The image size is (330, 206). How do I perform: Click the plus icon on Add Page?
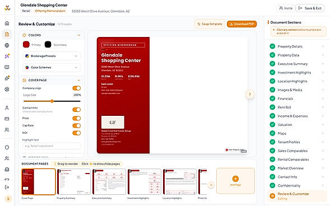point(235,179)
